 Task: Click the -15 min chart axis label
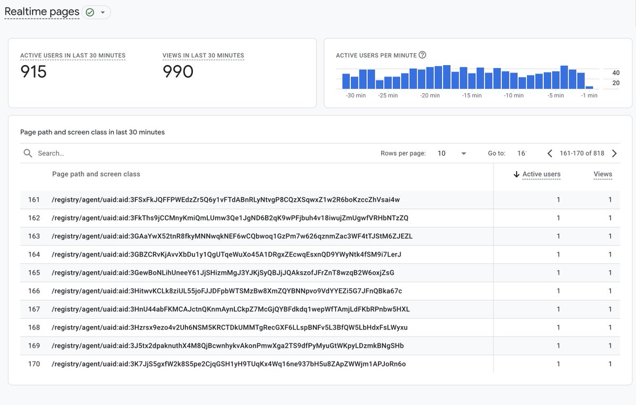472,95
